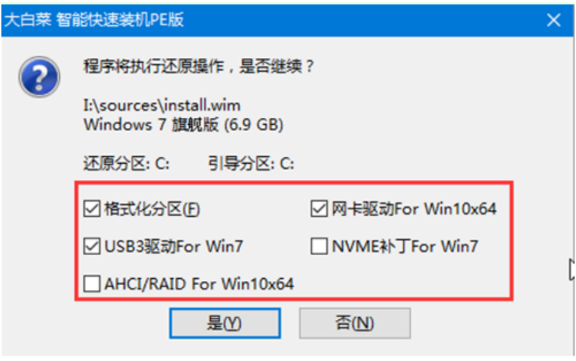Click the 格式化分区(F) label text
576x361 pixels.
pos(152,209)
